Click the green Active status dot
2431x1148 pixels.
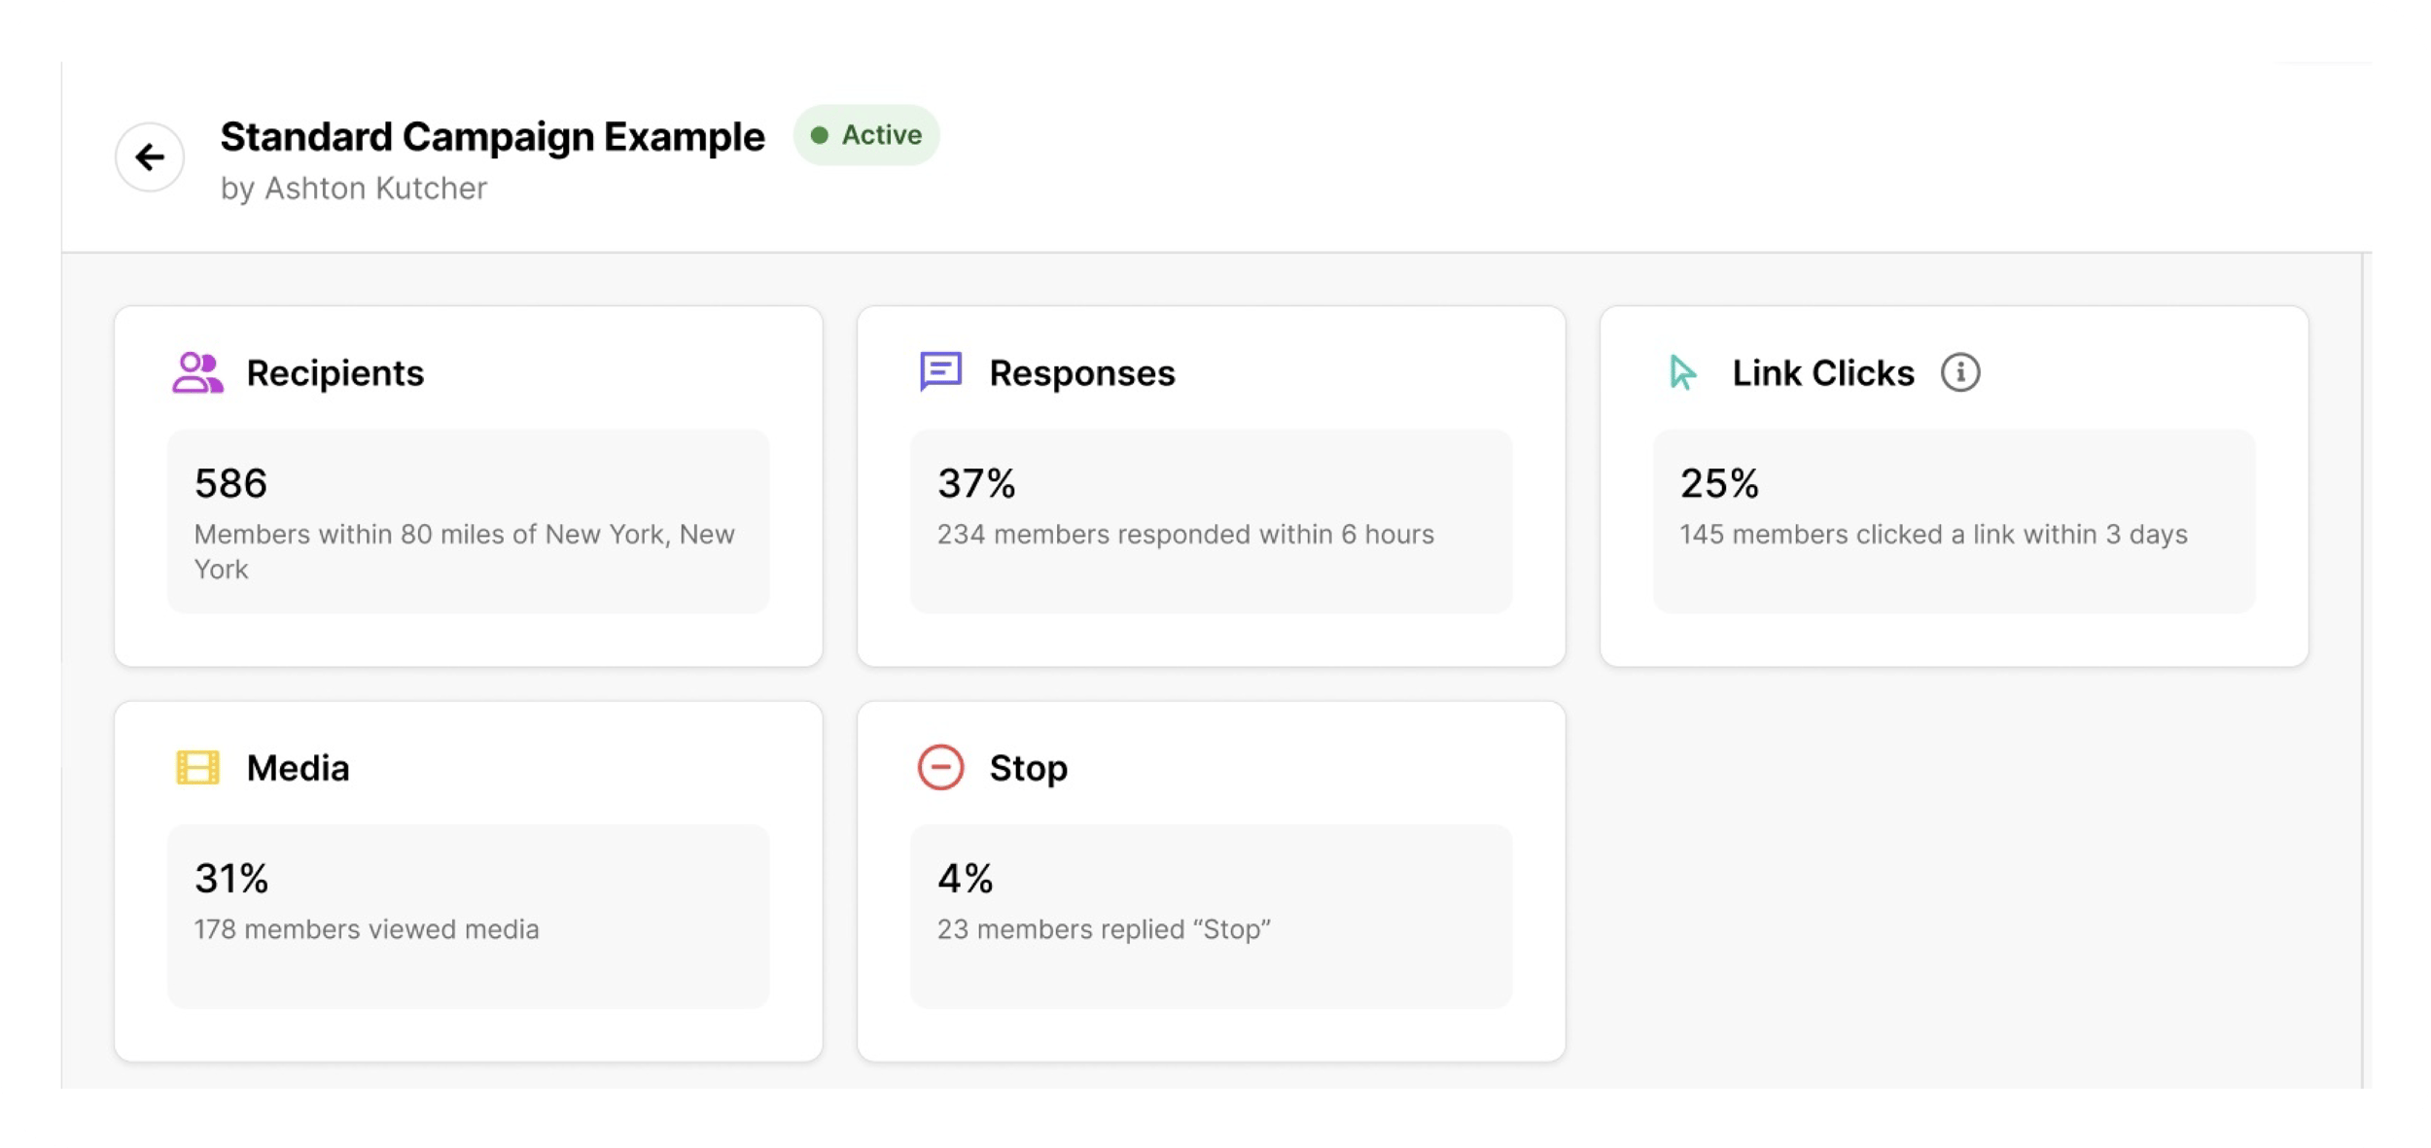pyautogui.click(x=820, y=135)
